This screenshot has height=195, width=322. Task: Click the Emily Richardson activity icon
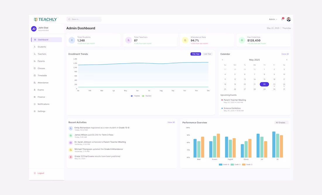71,129
